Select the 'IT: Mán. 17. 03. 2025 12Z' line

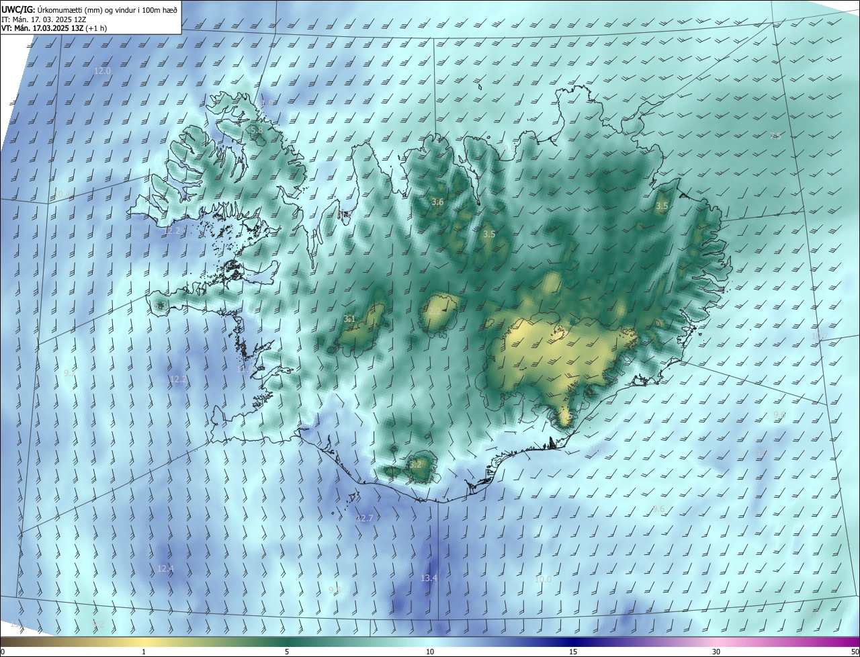click(x=45, y=19)
